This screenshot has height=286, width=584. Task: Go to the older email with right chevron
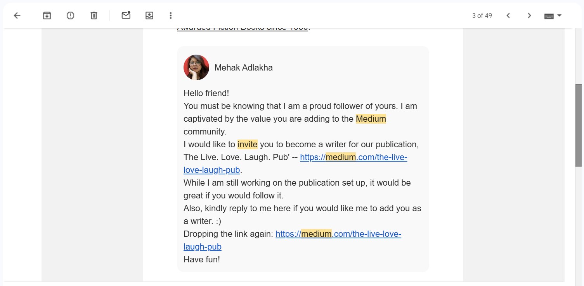(529, 16)
